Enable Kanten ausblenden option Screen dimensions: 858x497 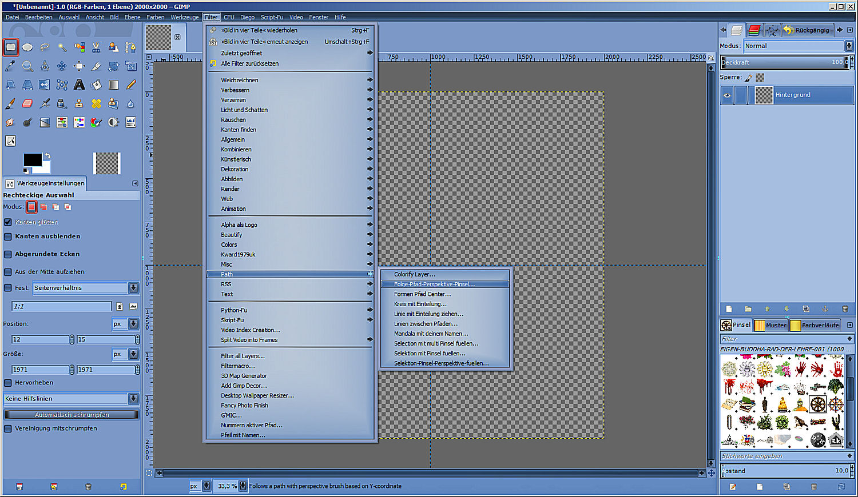tap(8, 237)
